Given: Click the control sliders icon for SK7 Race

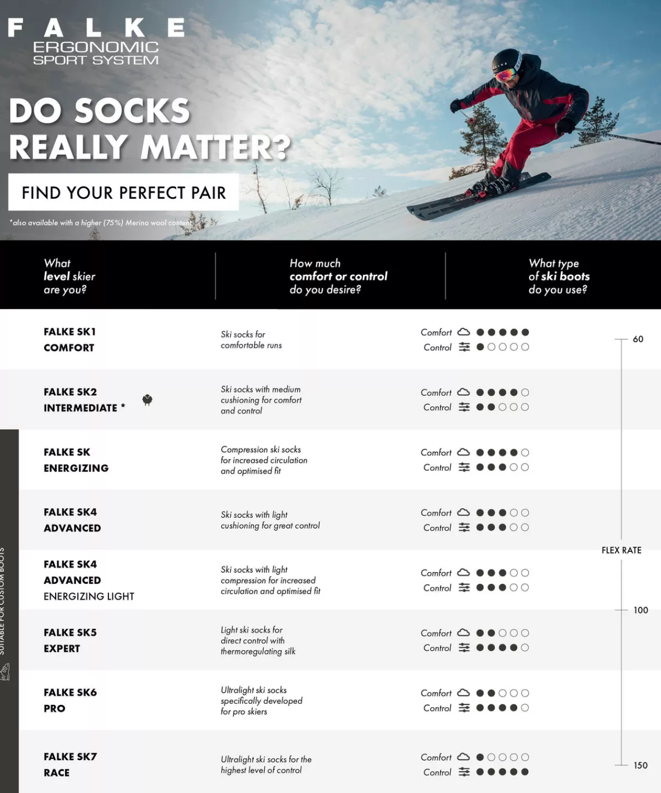Looking at the screenshot, I should tap(464, 772).
